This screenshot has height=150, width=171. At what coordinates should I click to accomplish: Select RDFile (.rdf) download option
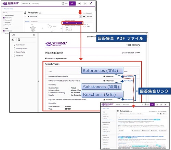pyautogui.click(x=69, y=30)
